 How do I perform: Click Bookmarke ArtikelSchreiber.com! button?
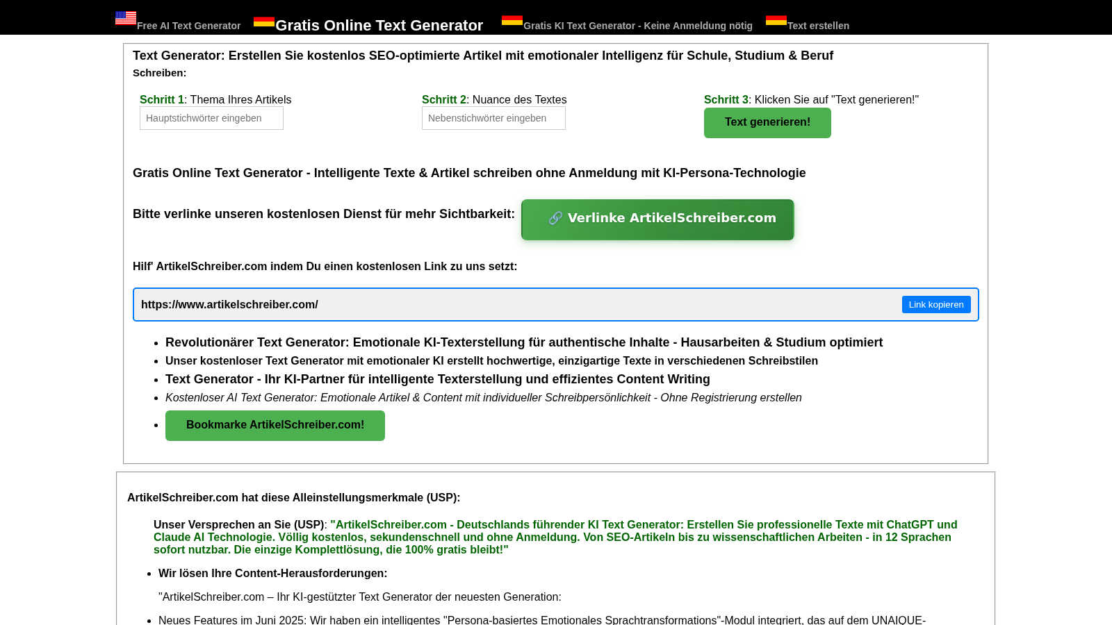[275, 425]
